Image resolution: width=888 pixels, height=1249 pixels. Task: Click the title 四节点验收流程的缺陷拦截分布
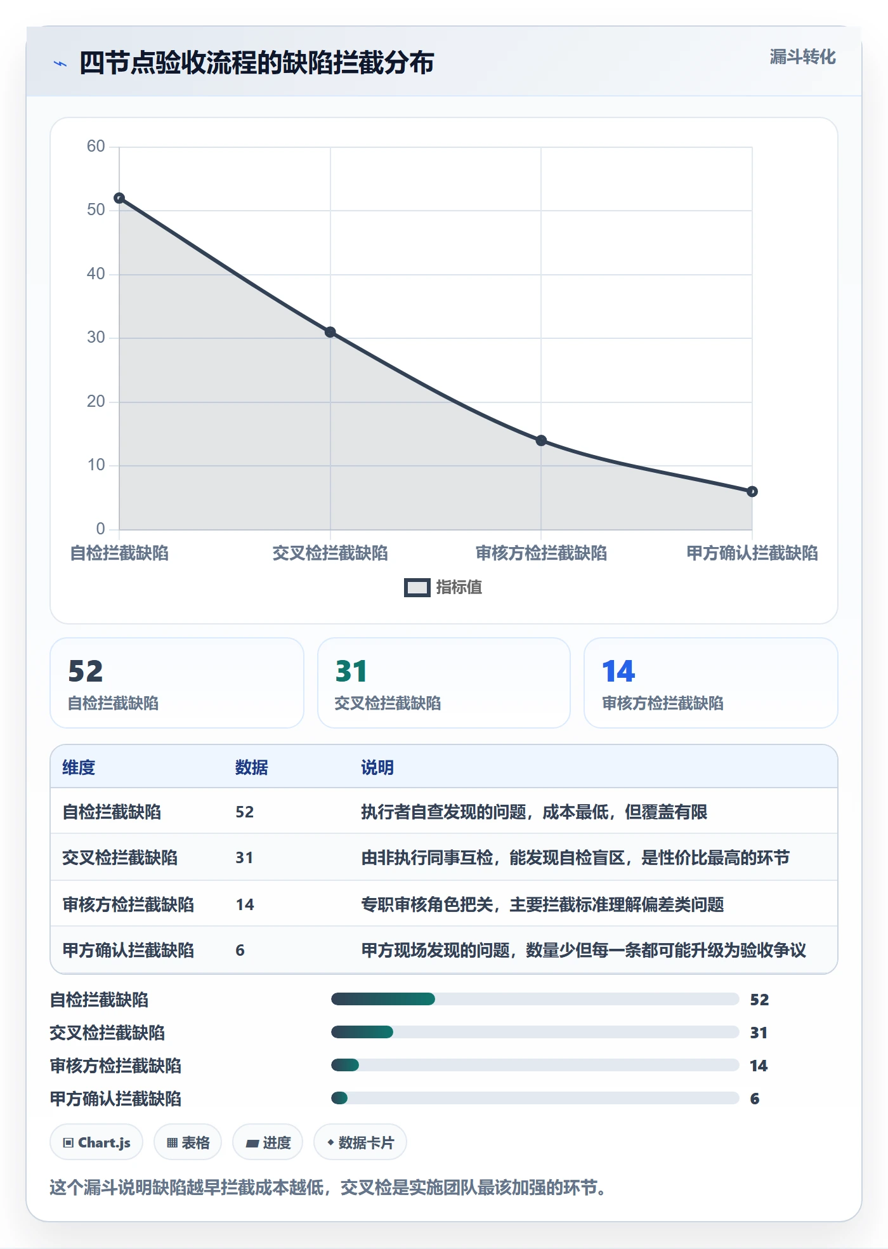click(257, 63)
